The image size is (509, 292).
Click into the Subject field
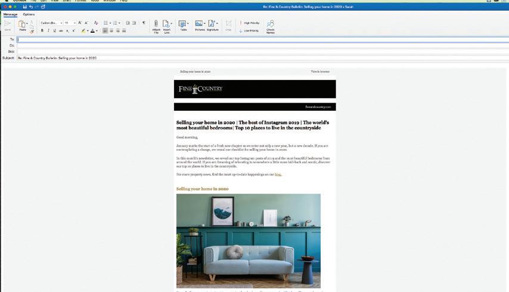pyautogui.click(x=263, y=58)
